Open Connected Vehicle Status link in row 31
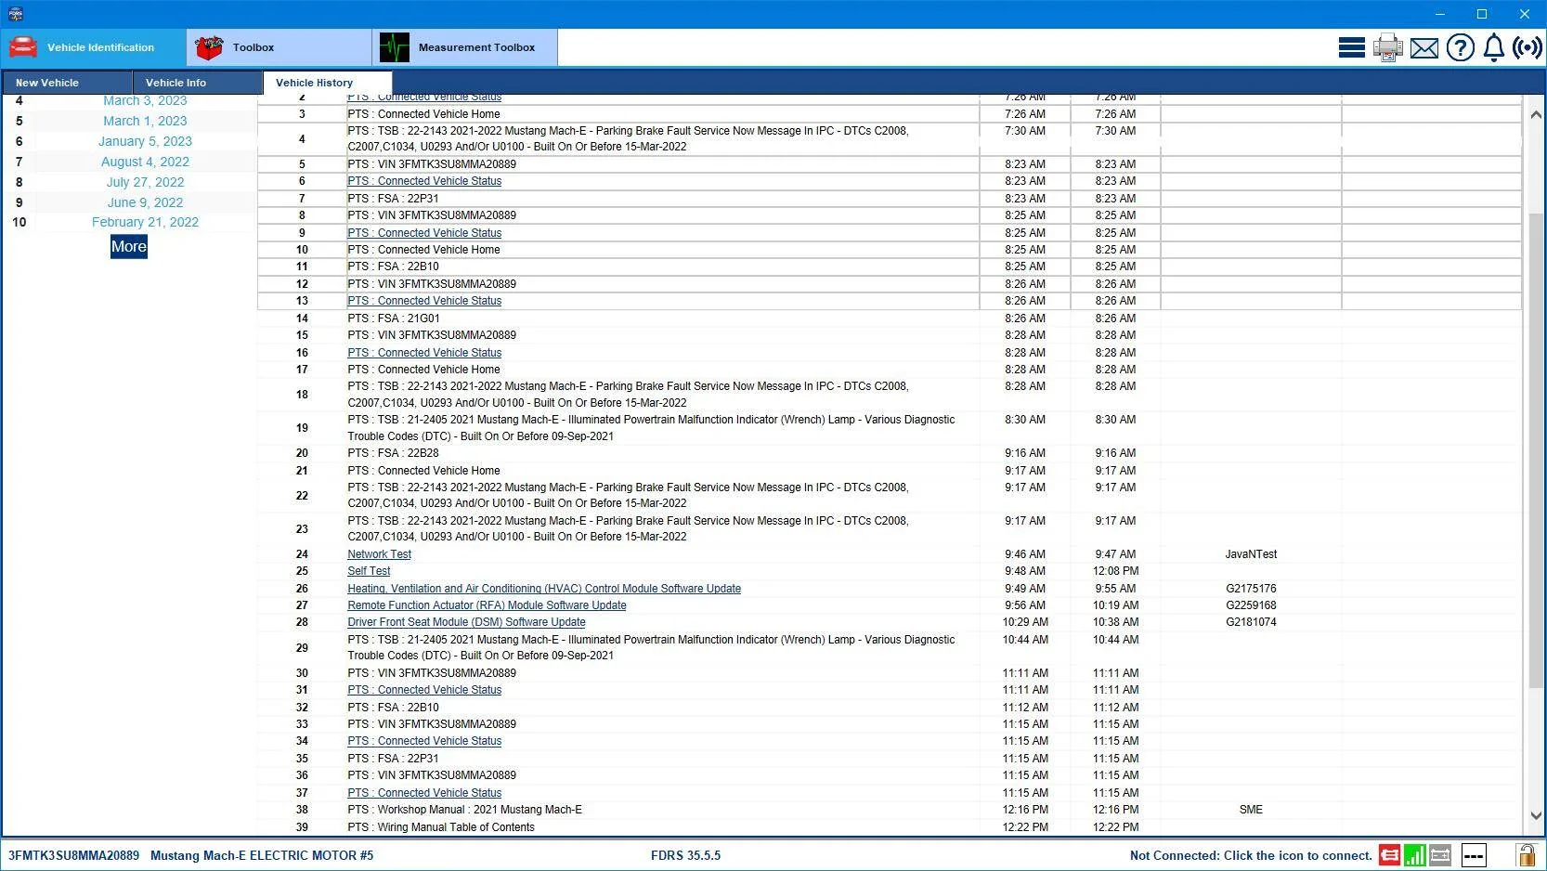Viewport: 1547px width, 871px height. 424,690
